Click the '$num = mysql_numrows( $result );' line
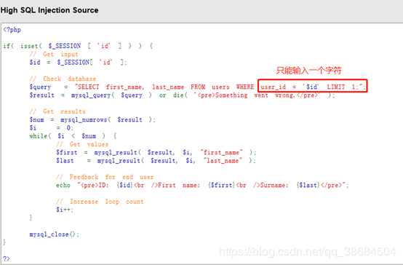 92,119
